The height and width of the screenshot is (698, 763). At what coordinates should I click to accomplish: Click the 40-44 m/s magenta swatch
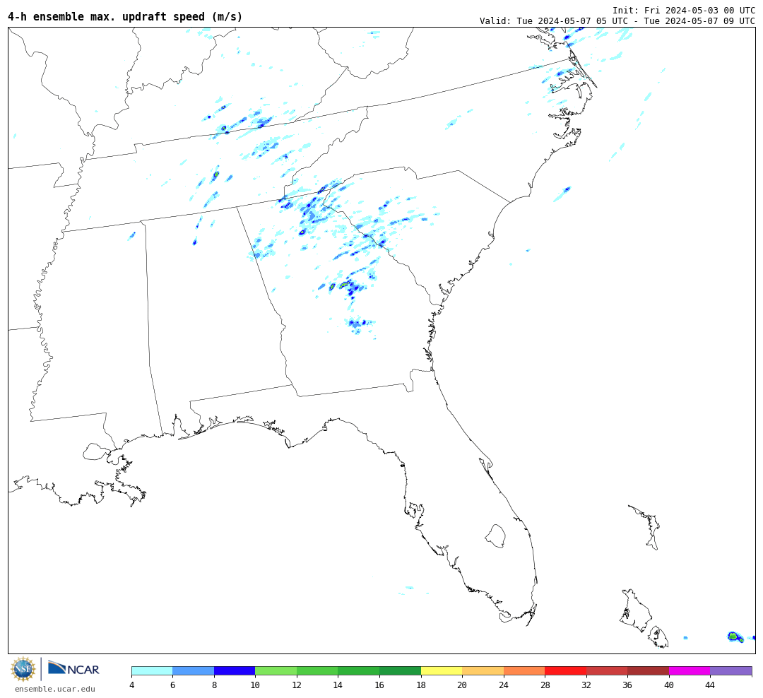(690, 671)
